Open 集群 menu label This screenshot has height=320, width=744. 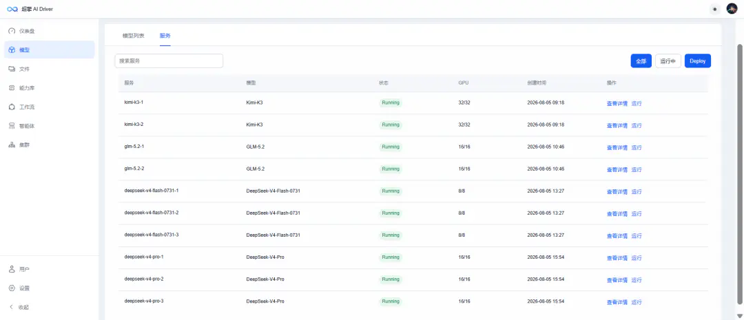(24, 145)
